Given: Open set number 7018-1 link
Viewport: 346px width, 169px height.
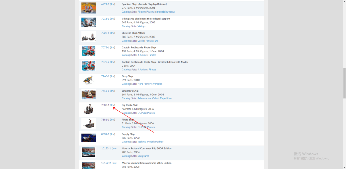Looking at the screenshot, I should [105, 19].
